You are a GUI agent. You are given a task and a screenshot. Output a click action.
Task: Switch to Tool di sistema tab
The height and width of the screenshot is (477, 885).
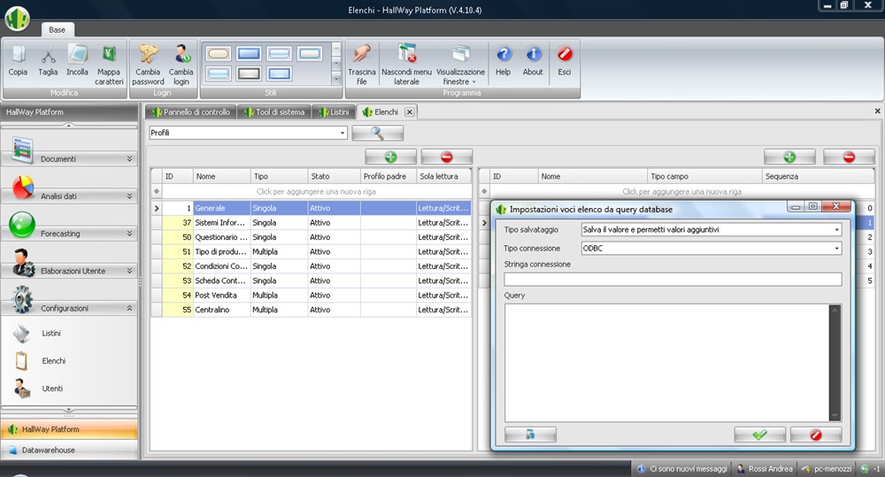[x=274, y=112]
